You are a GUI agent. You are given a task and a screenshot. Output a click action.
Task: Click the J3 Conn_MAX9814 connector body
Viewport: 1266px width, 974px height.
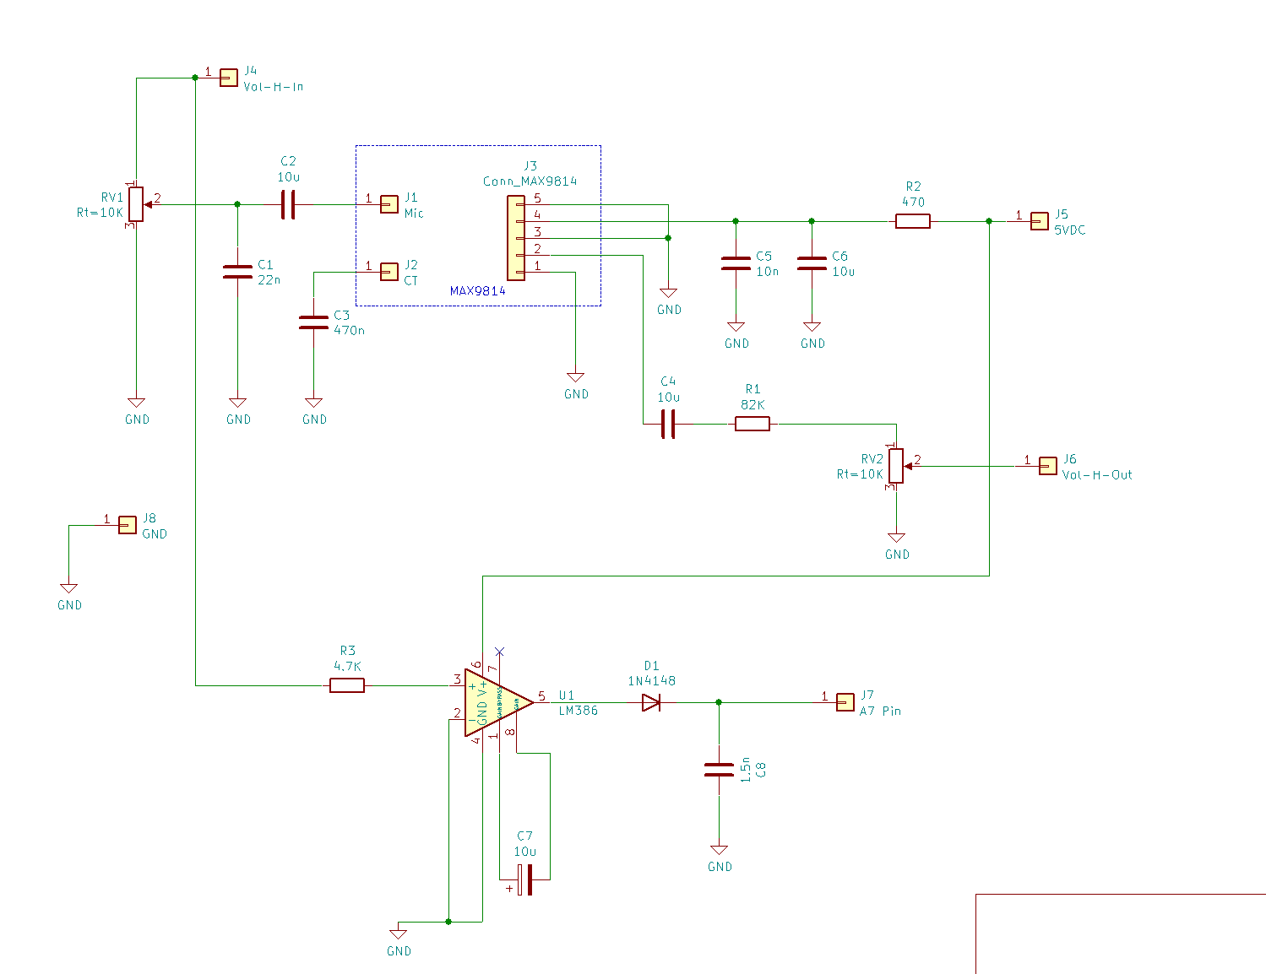tap(515, 237)
